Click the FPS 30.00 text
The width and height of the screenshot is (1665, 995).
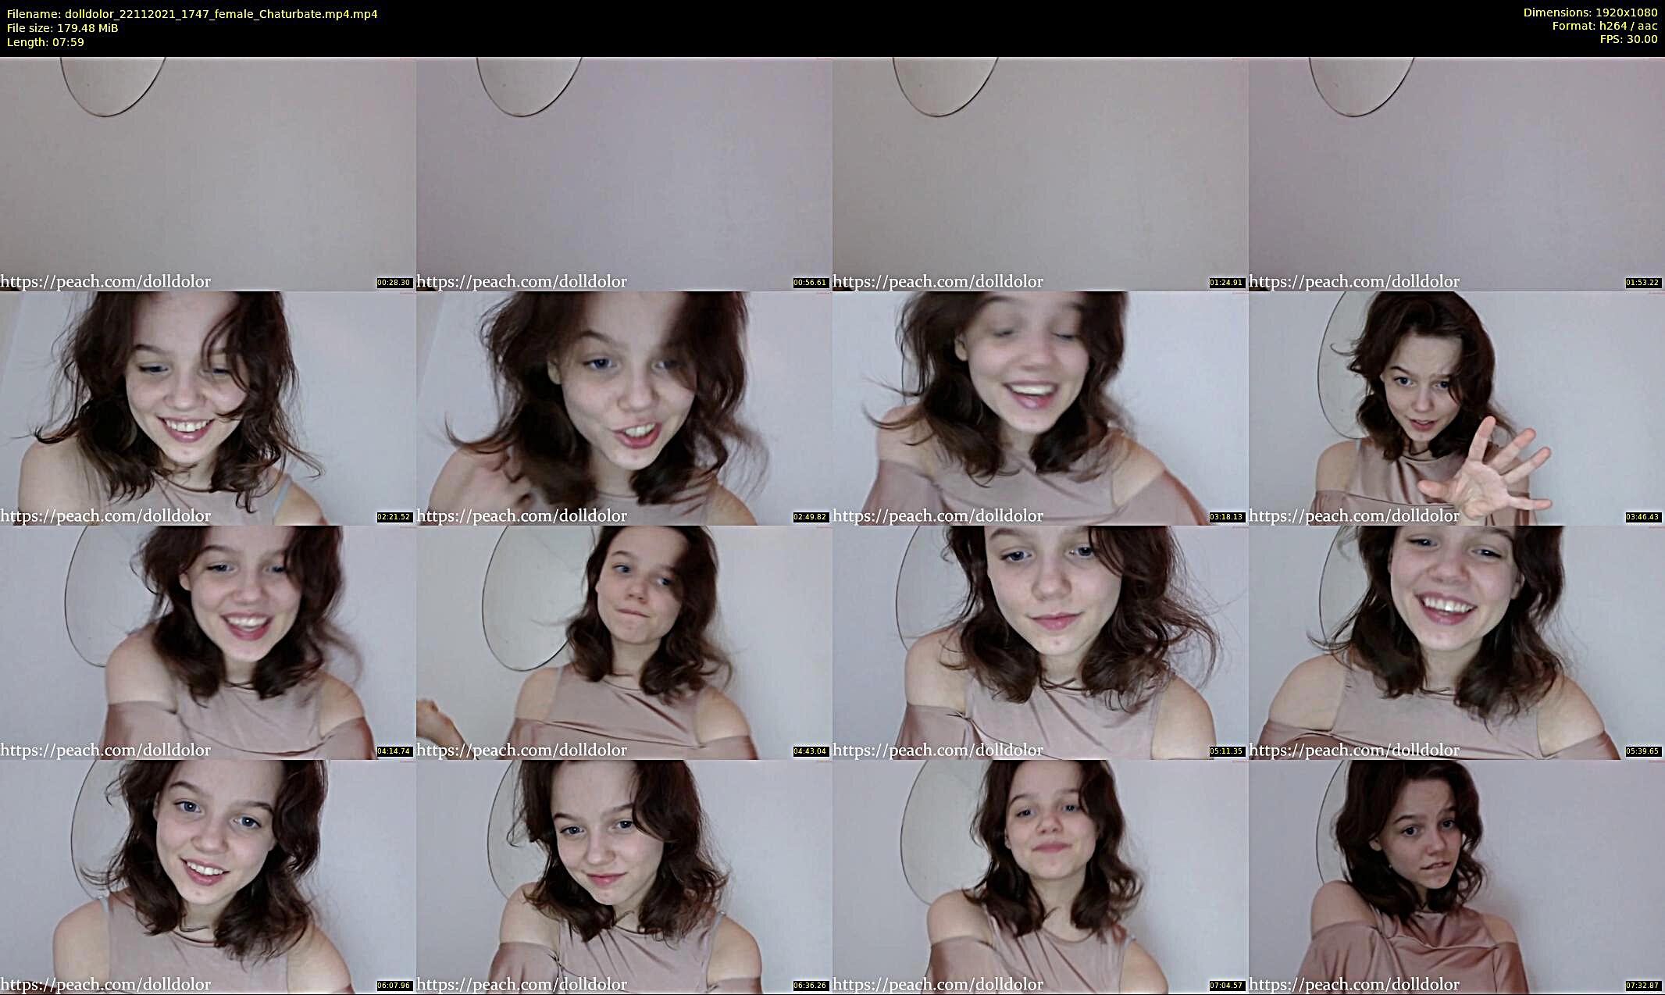(1628, 39)
